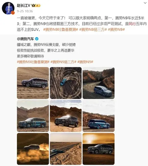
Task: Click the blue verified checkmark next to 腾势汽车
Action: pyautogui.click(x=37, y=39)
